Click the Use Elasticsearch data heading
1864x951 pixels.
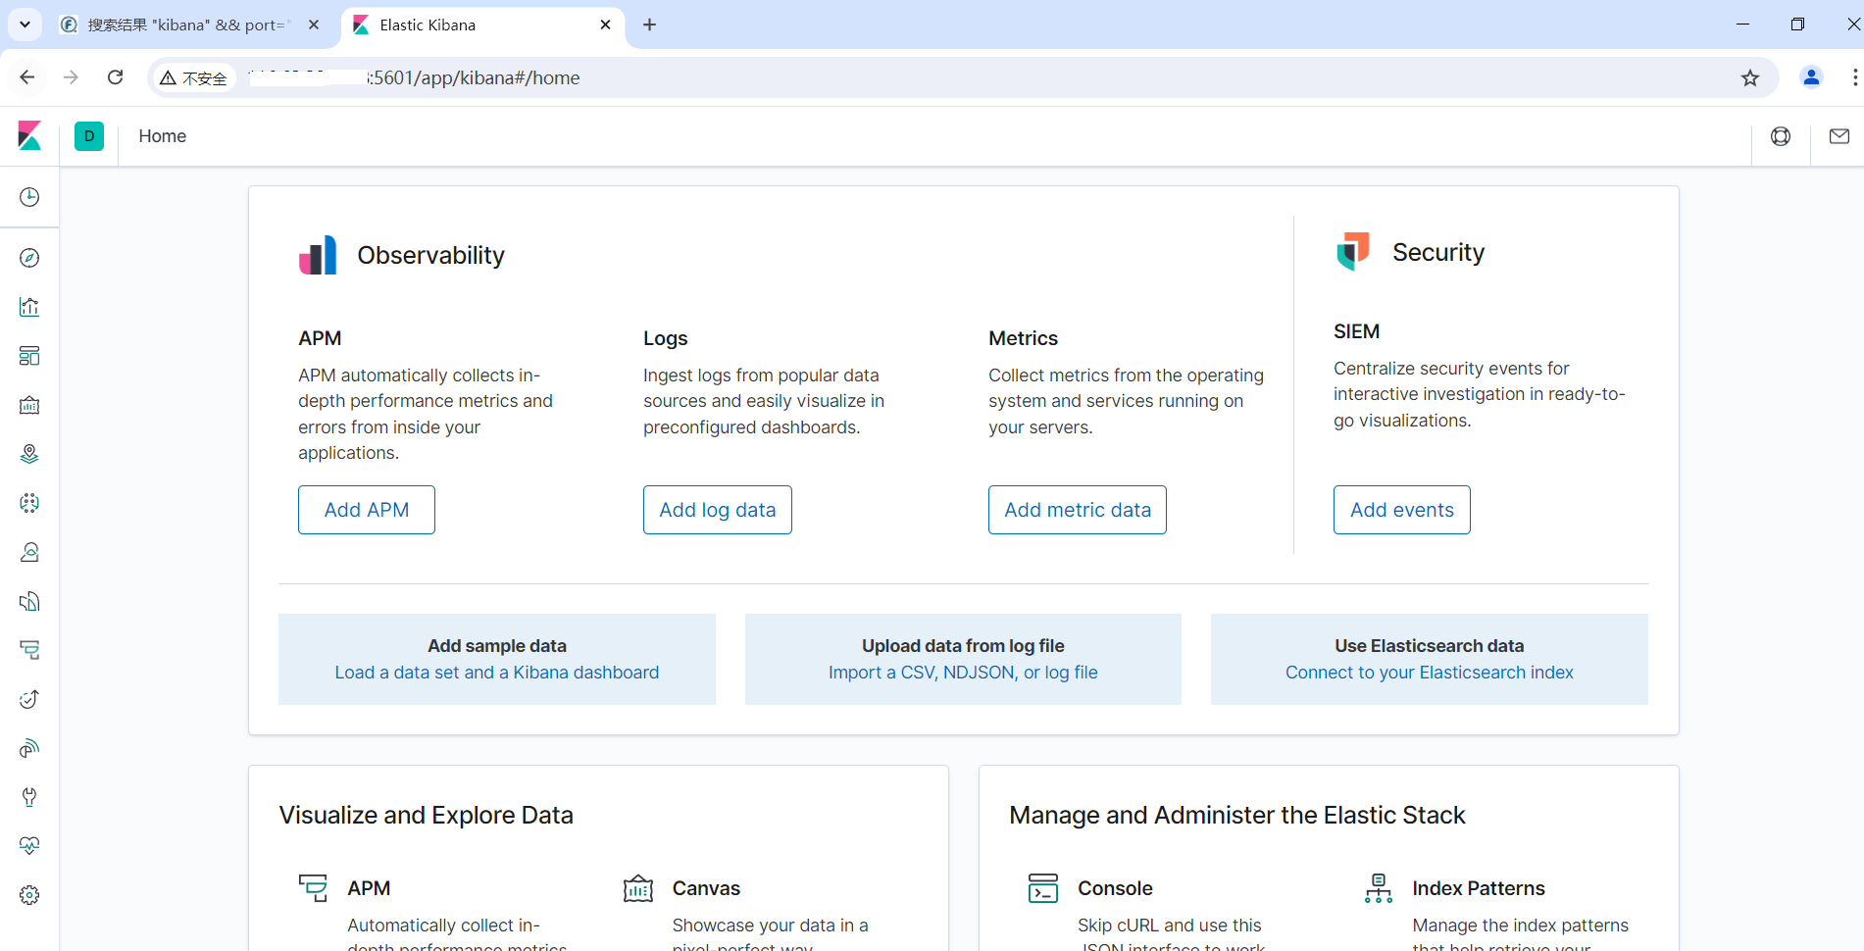click(1430, 646)
